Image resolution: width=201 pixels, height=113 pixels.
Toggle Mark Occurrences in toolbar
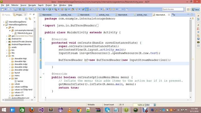pos(87,9)
